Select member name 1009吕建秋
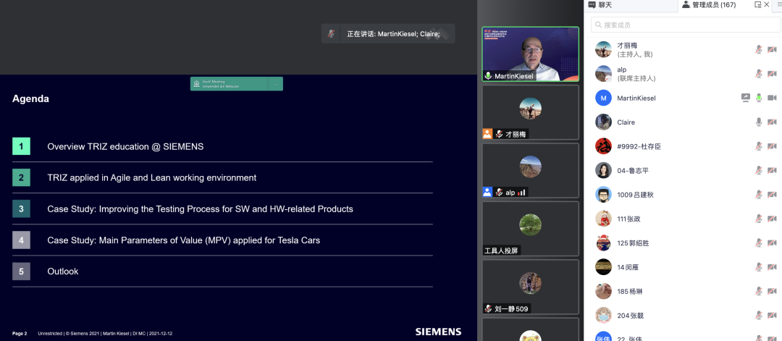Viewport: 782px width, 341px height. click(x=636, y=195)
